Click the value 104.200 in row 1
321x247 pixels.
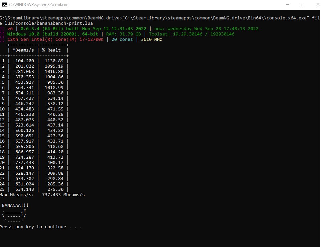click(25, 61)
